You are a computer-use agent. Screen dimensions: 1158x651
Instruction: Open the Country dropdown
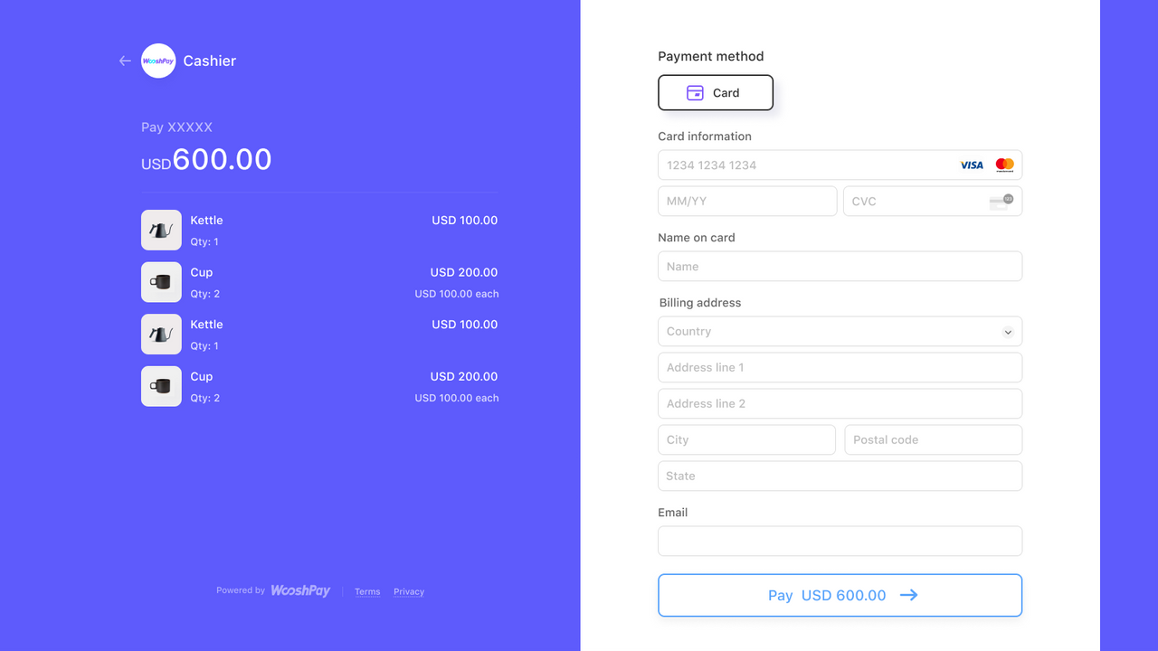840,331
